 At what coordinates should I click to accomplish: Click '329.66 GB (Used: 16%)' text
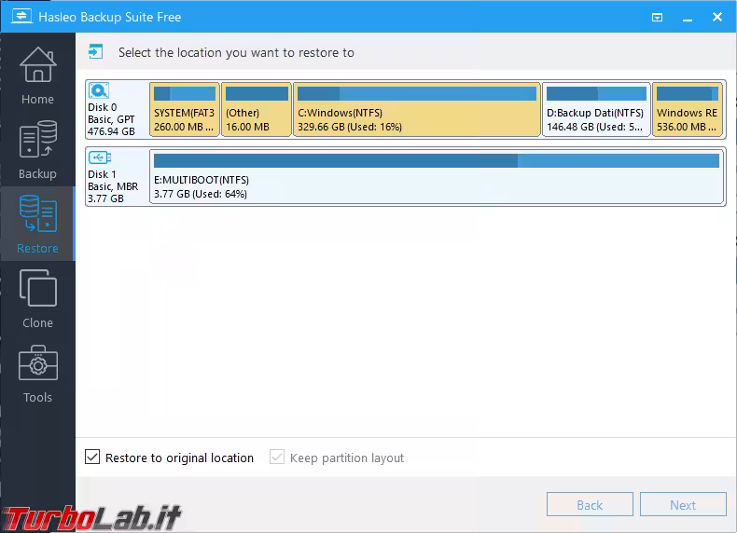(x=350, y=127)
